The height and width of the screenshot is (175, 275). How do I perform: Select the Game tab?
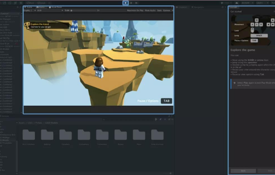click(x=40, y=7)
